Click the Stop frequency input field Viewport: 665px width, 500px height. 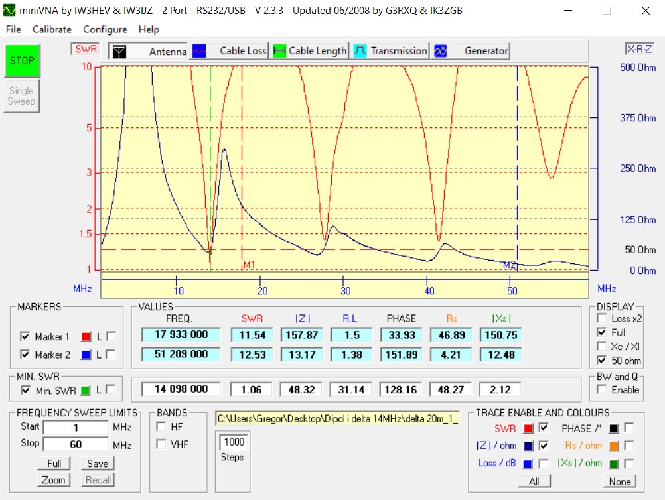(x=76, y=444)
